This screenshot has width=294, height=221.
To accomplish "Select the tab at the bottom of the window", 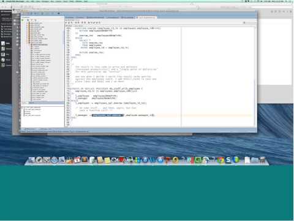I will [29, 129].
